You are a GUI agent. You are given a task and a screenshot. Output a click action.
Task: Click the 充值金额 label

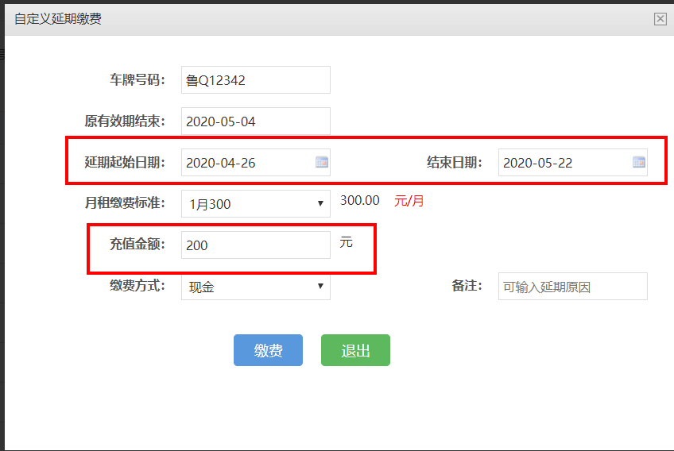click(x=138, y=245)
